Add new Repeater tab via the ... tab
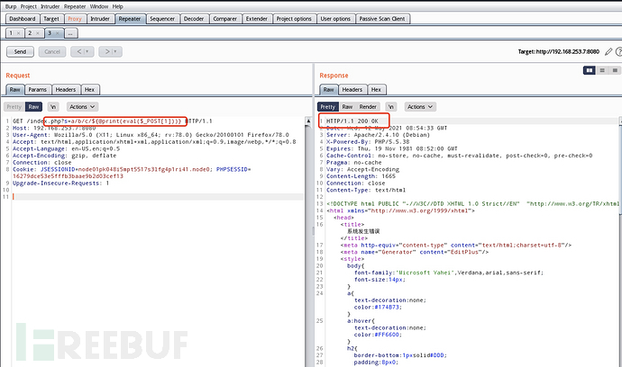The width and height of the screenshot is (622, 367). tap(70, 32)
